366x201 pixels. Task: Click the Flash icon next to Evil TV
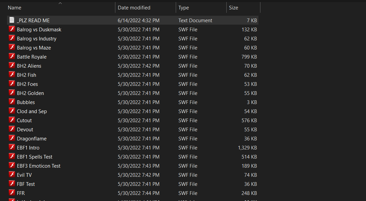pos(12,175)
